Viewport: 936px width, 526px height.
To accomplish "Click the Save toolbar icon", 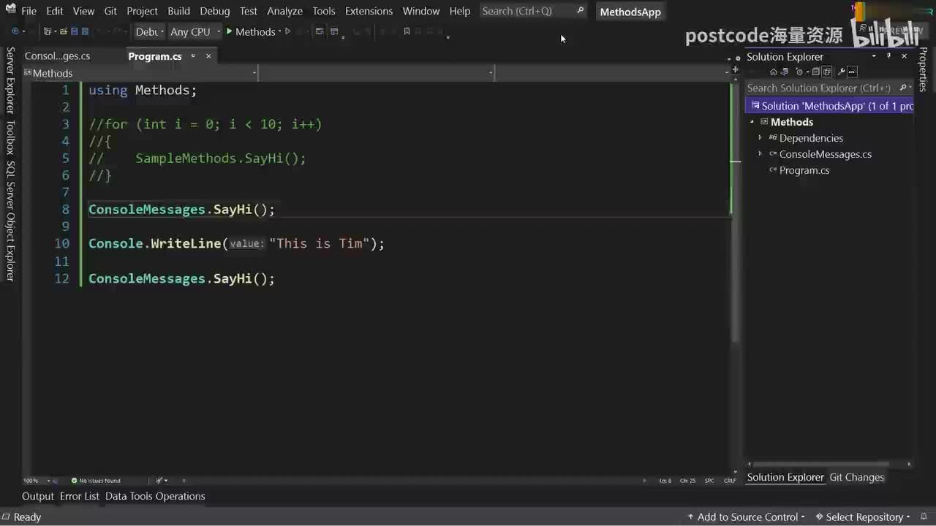I will 74,31.
